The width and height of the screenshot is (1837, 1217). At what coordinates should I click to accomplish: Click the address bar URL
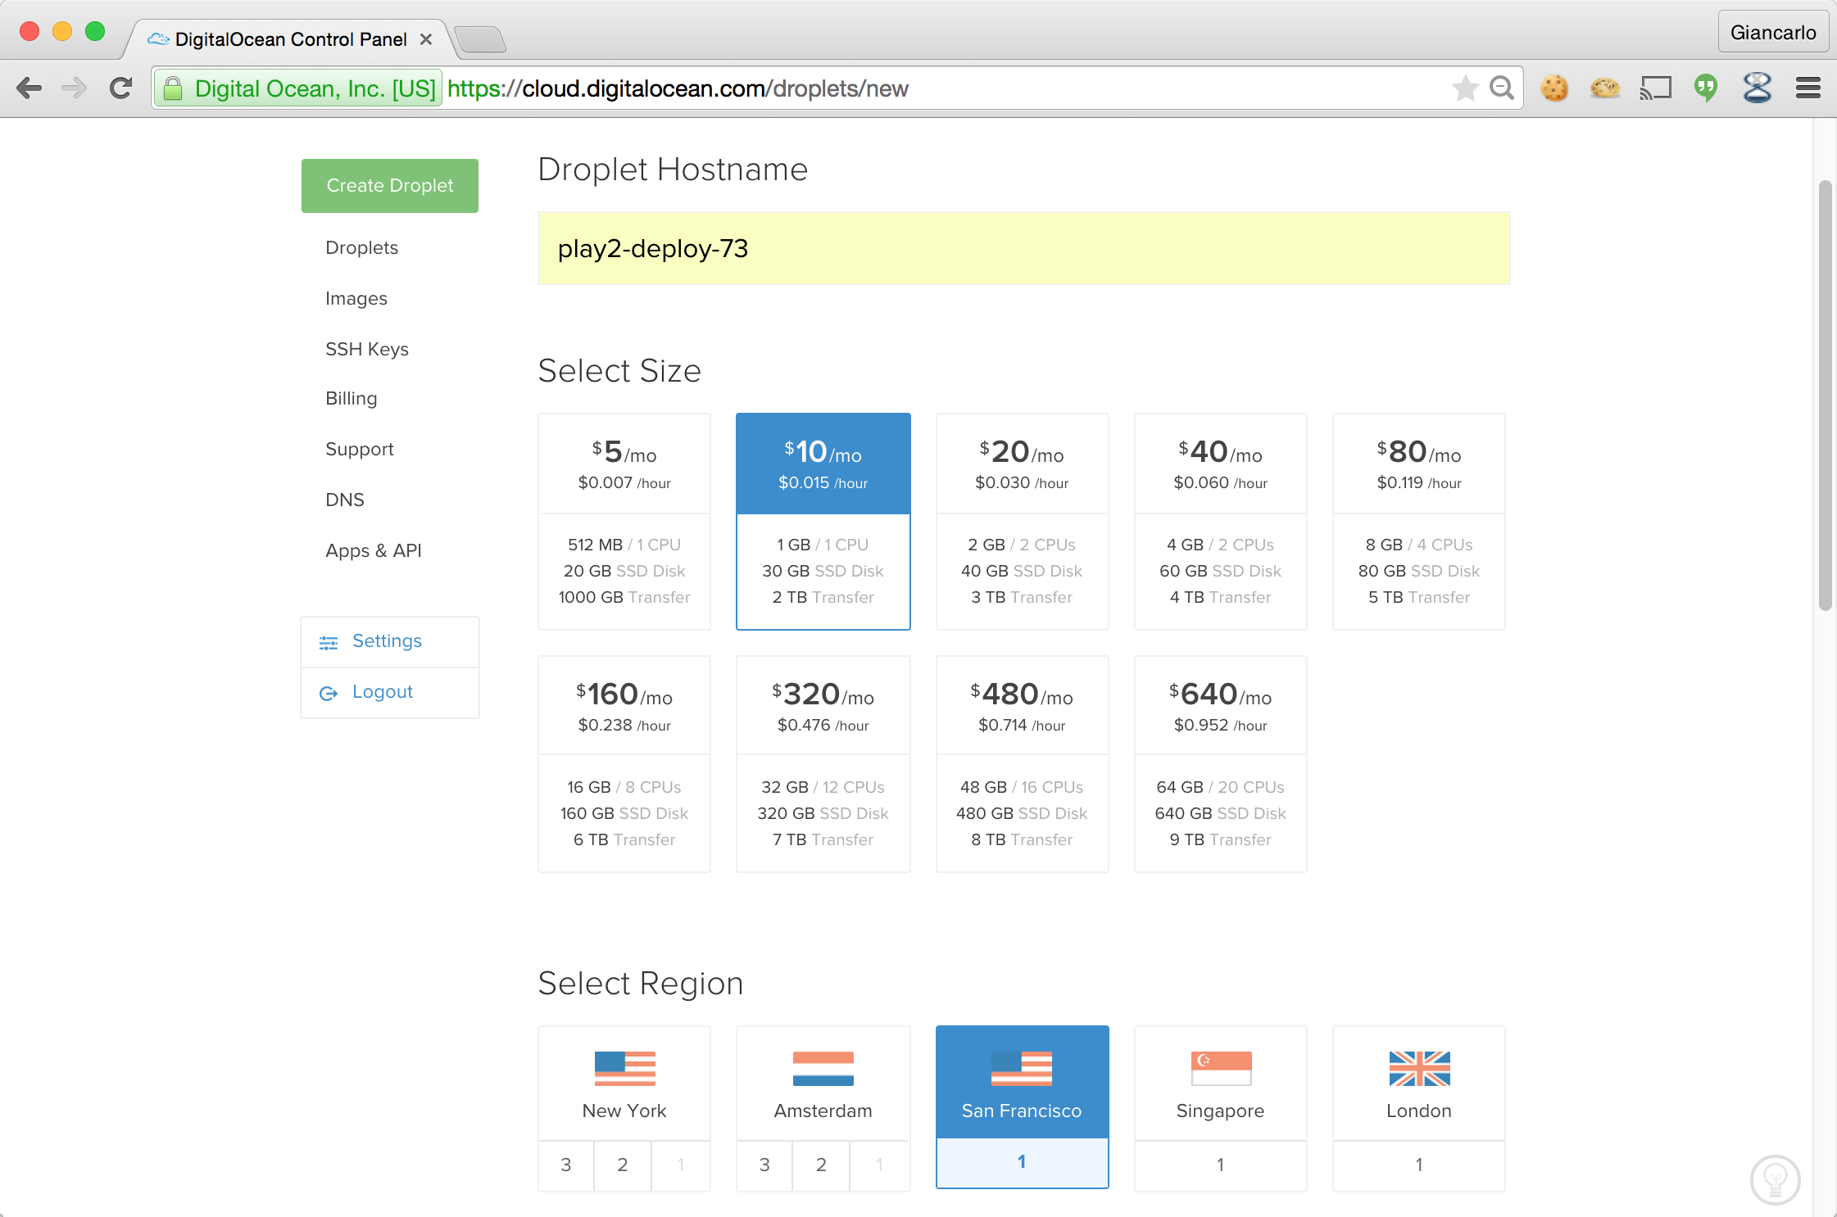678,88
